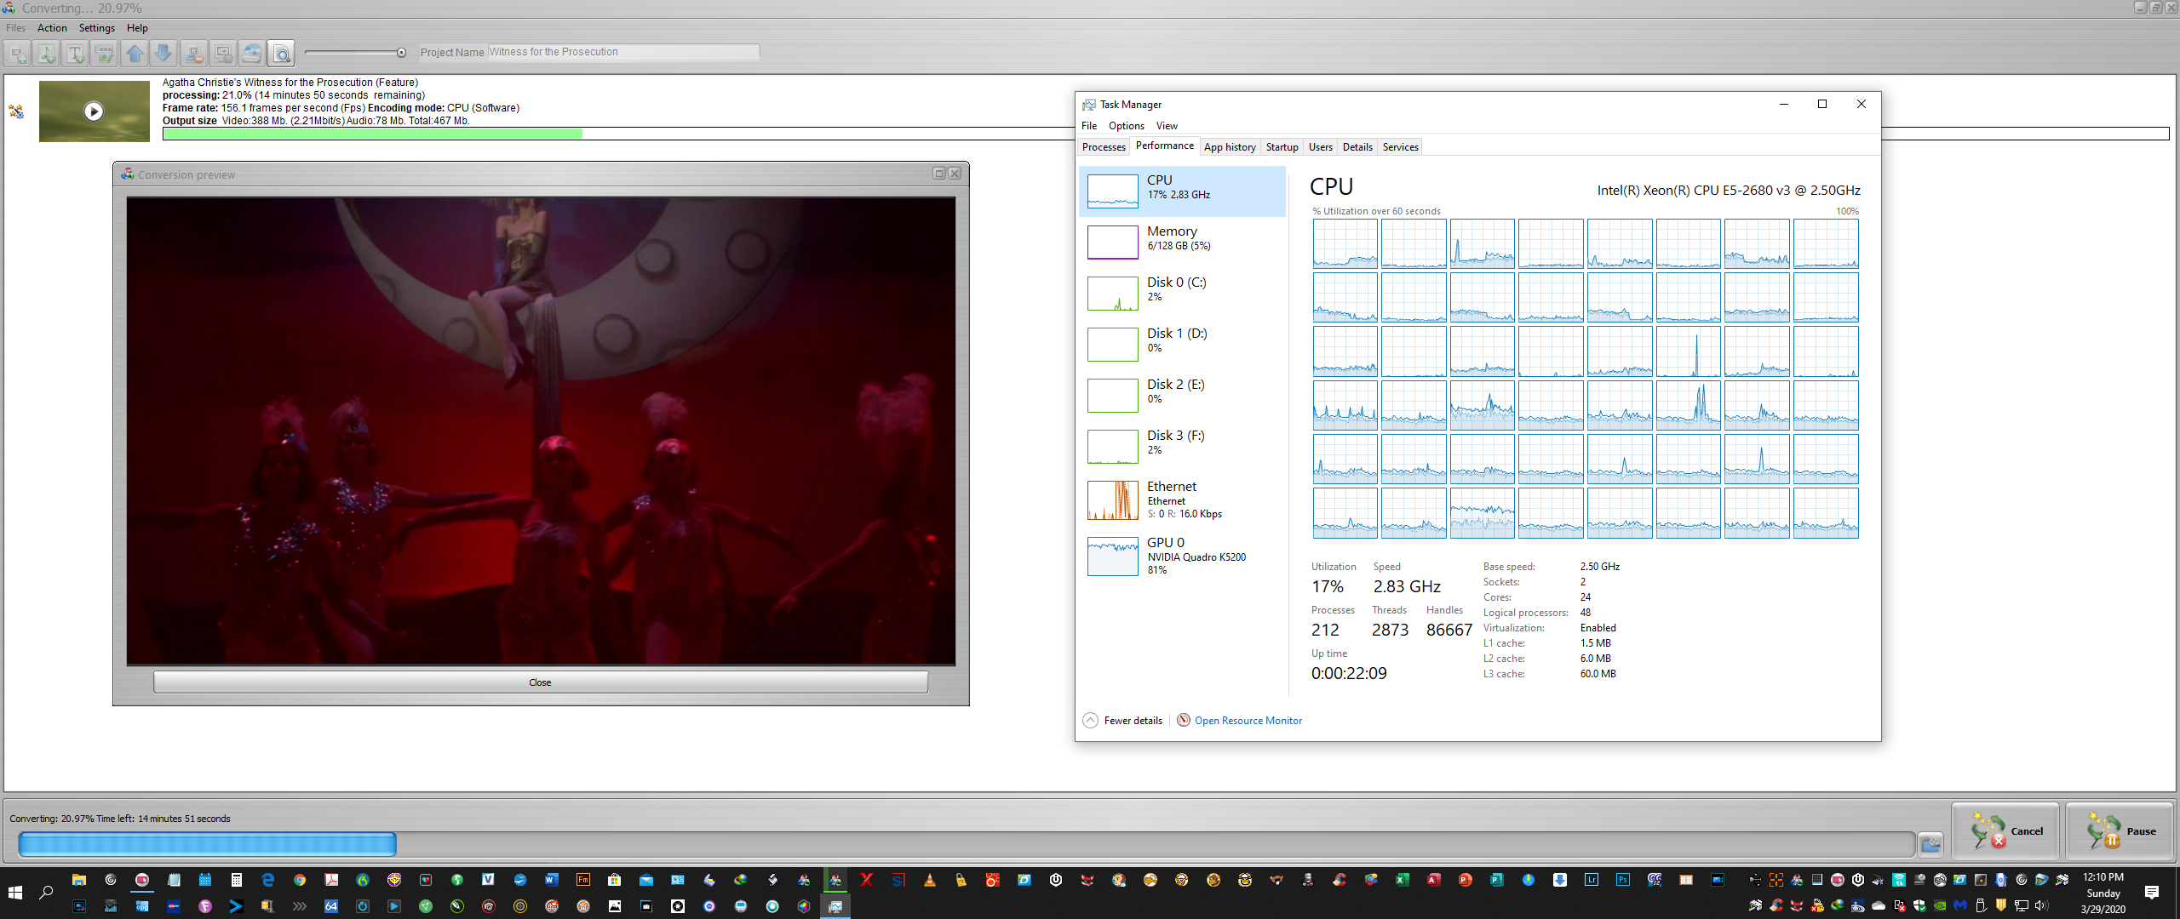Open File Explorer from taskbar
This screenshot has width=2180, height=919.
tap(79, 880)
